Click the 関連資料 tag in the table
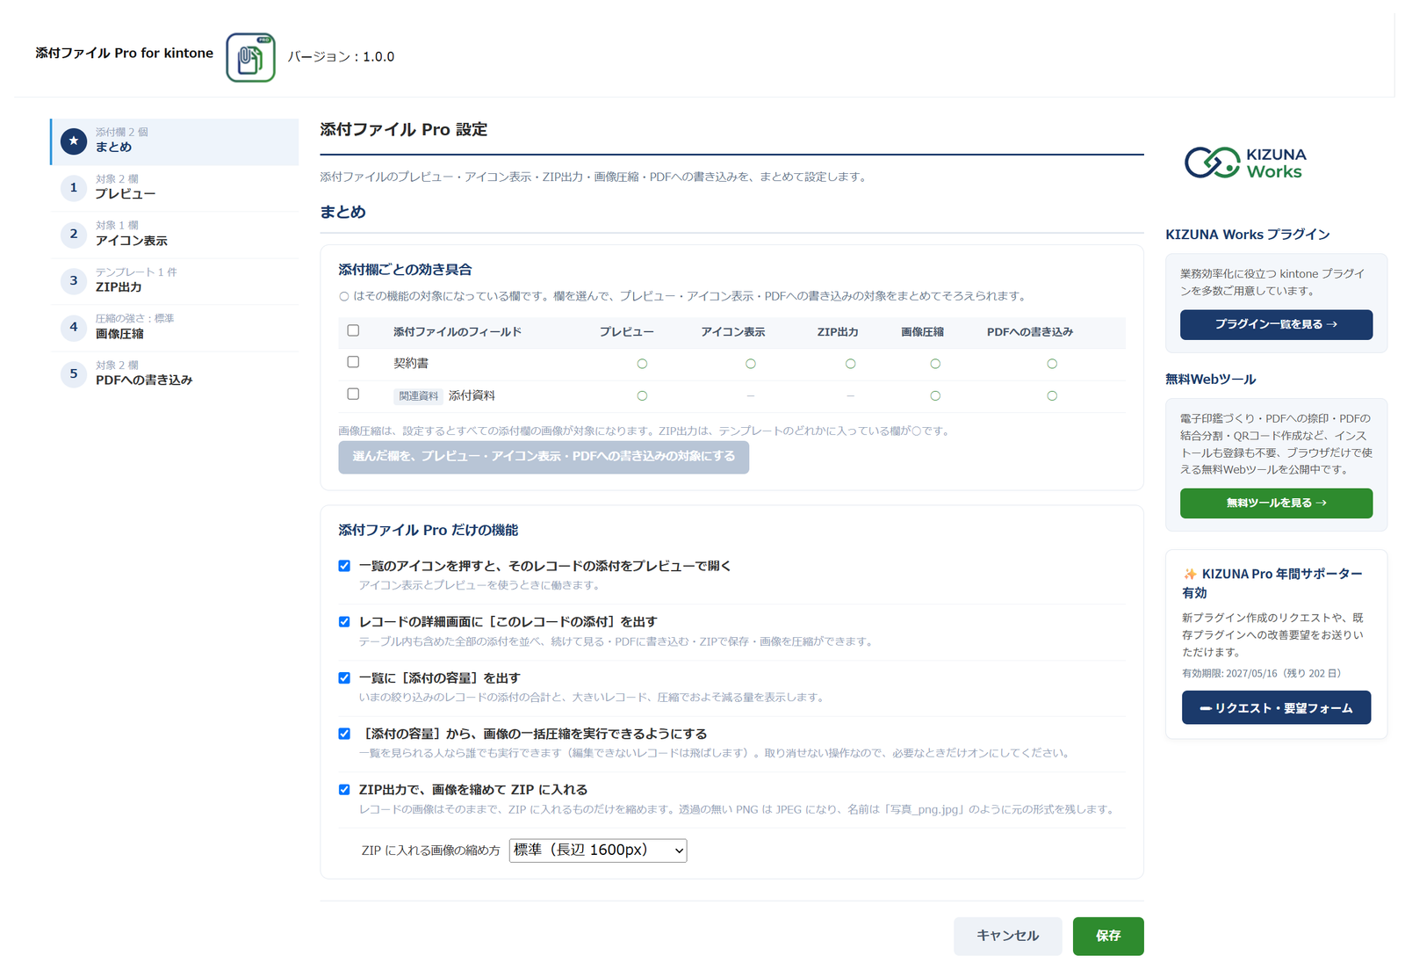Viewport: 1405px width, 970px height. coord(418,396)
